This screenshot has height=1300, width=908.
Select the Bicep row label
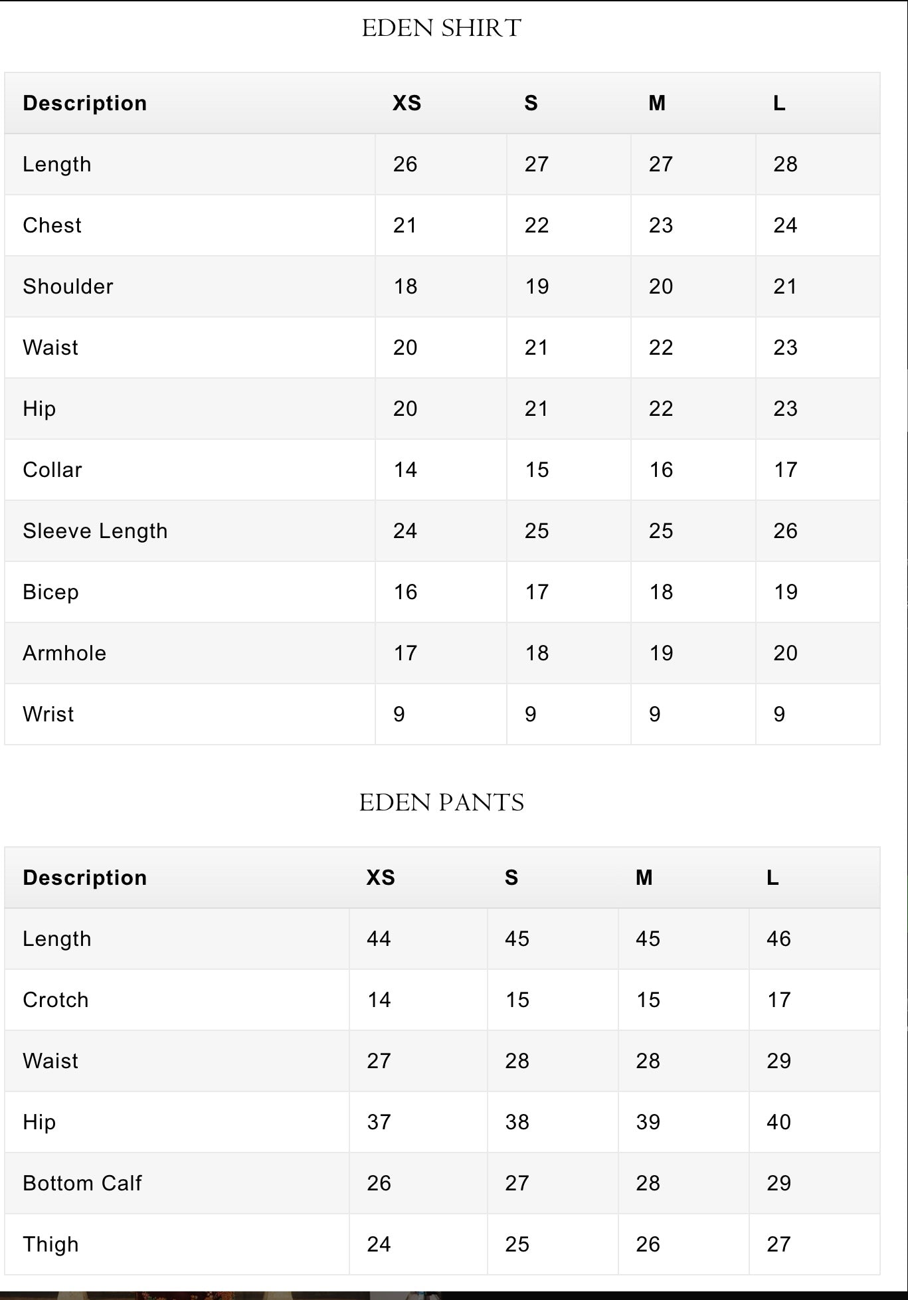(x=50, y=592)
